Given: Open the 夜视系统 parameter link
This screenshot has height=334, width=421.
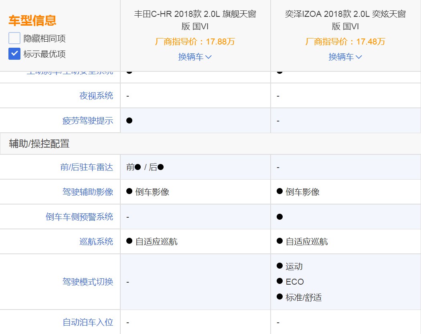Looking at the screenshot, I should (x=96, y=96).
